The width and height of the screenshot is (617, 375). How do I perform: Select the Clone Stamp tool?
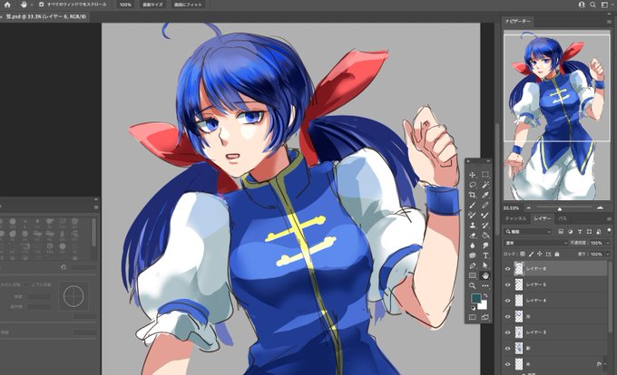click(x=473, y=226)
